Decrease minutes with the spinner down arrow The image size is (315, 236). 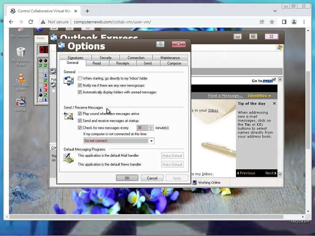[151, 129]
